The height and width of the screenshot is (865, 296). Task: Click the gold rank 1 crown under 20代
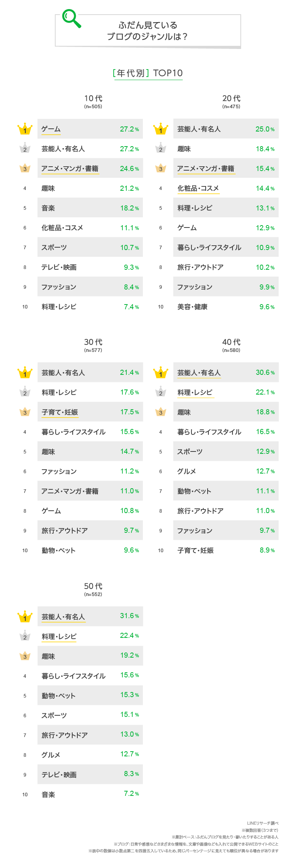(161, 129)
